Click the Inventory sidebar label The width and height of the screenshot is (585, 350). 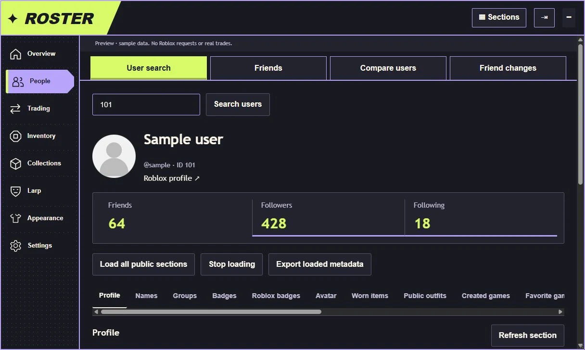click(x=41, y=136)
